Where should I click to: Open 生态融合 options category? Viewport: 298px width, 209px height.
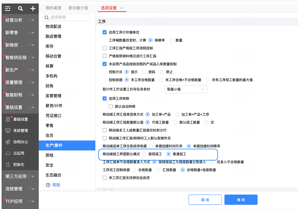coord(53,175)
